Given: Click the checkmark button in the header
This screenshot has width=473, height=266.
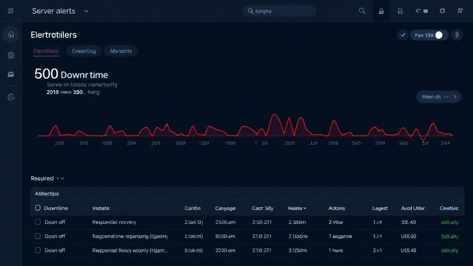Looking at the screenshot, I should pos(403,35).
